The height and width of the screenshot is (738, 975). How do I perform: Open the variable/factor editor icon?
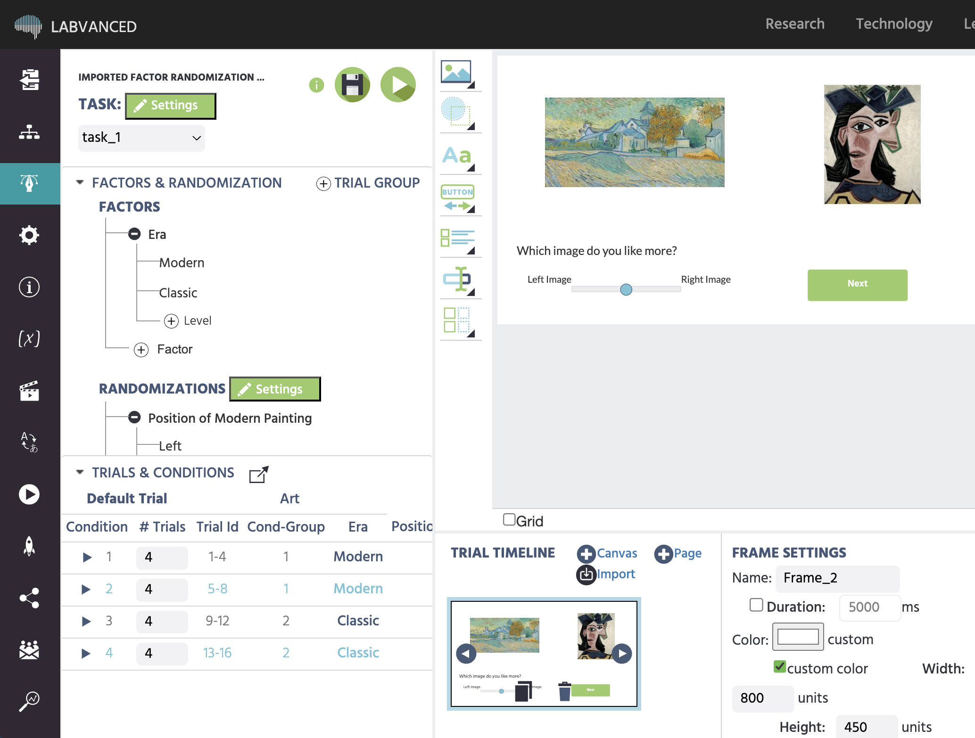[x=29, y=339]
